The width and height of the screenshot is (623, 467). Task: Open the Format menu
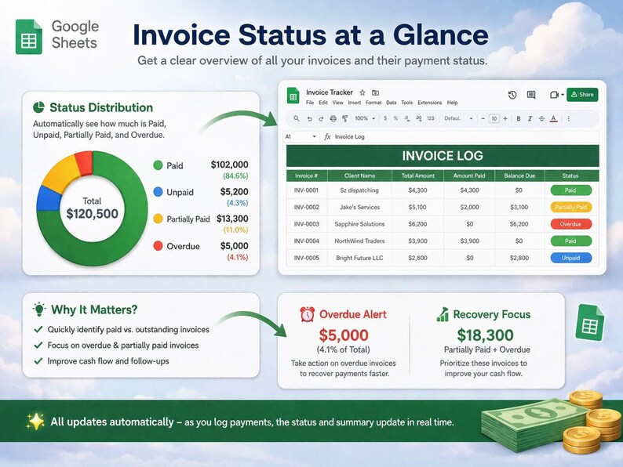click(373, 103)
